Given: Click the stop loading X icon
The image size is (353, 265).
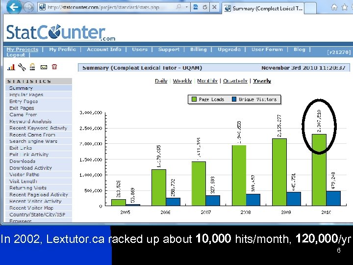Looking at the screenshot, I should [214, 7].
